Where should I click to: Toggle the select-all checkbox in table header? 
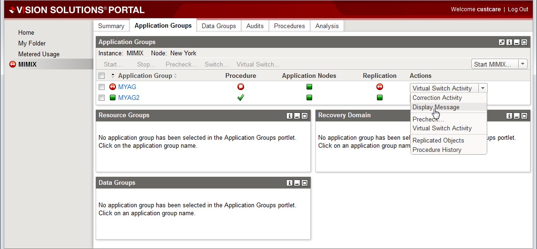pyautogui.click(x=101, y=76)
